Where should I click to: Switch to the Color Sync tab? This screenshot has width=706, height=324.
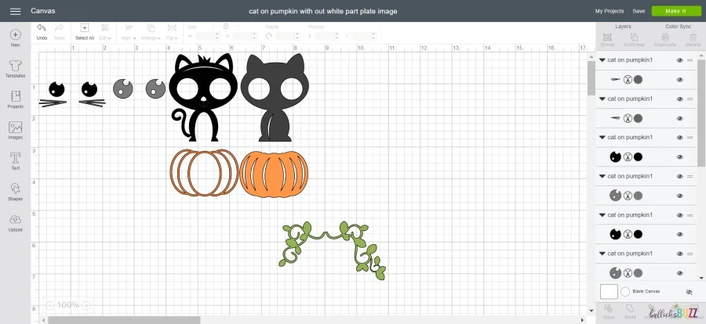(678, 27)
